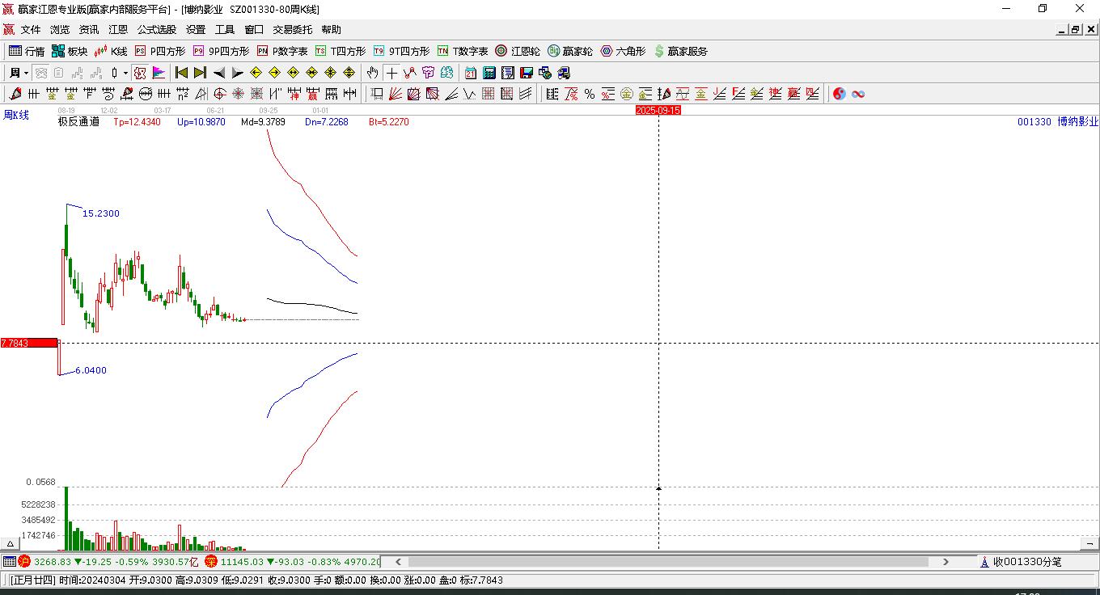Image resolution: width=1100 pixels, height=595 pixels.
Task: Click the horizontal scrollbar right arrow
Action: click(x=946, y=562)
